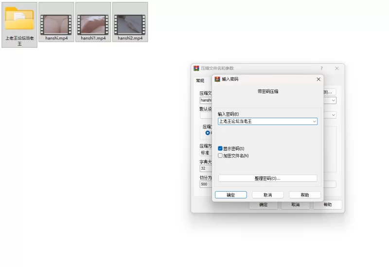Click the hanshi archive name field

206,100
